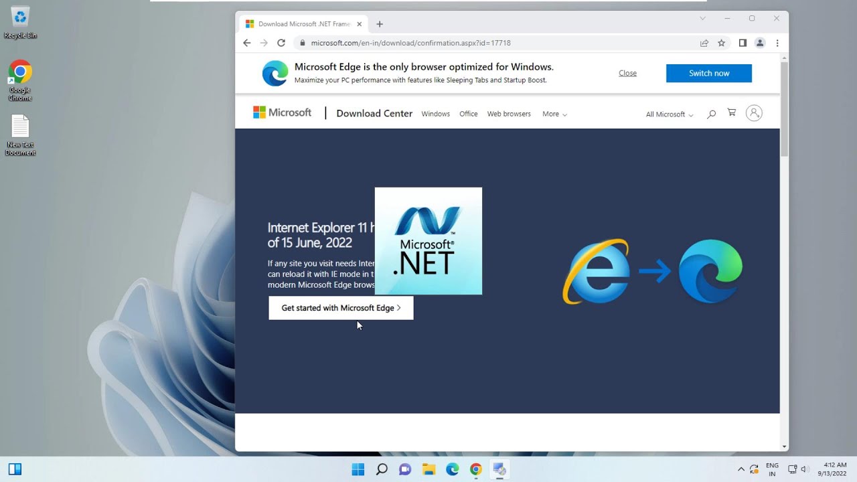Open the Web browsers nav item
Screen dimensions: 857x482
(509, 114)
